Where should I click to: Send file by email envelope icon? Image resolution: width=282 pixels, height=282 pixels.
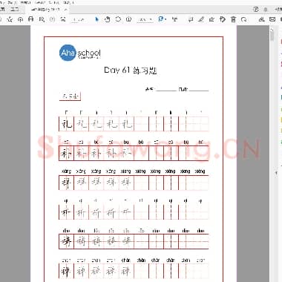pos(272,19)
